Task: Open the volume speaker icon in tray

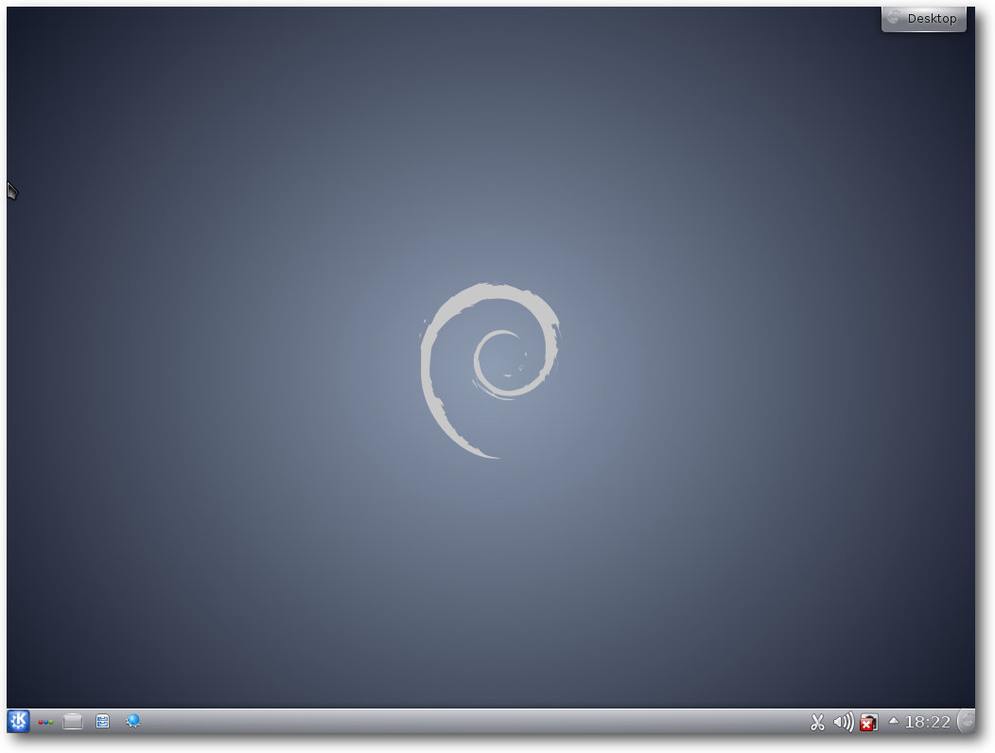Action: tap(844, 722)
